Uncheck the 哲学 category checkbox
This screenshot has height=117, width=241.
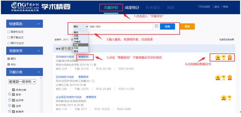[14, 94]
